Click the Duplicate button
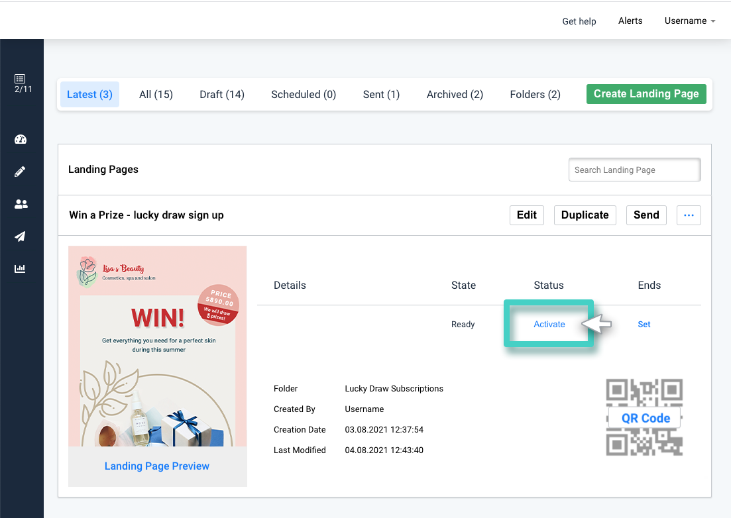 (x=585, y=215)
